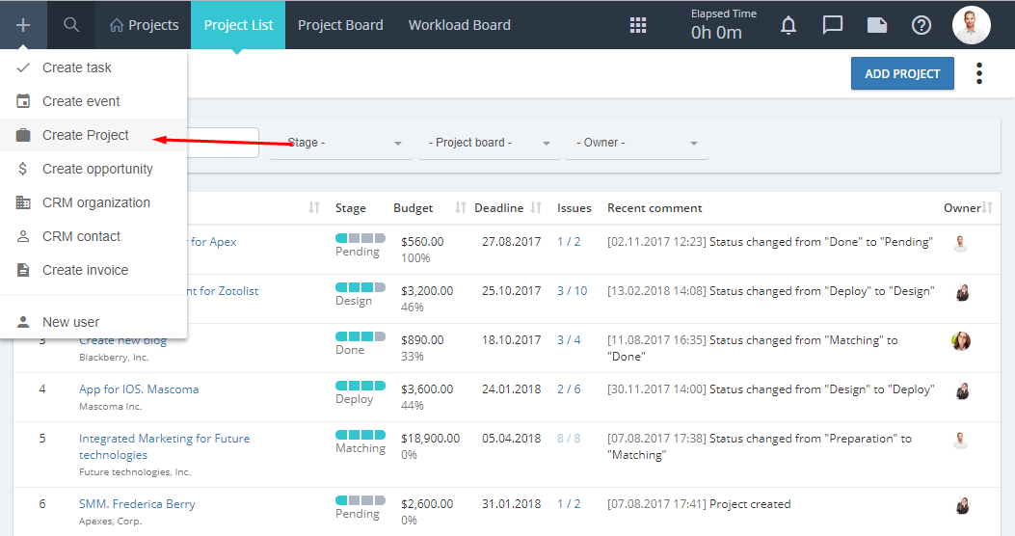The image size is (1015, 536).
Task: Click the Design stage progress bar
Action: (361, 286)
